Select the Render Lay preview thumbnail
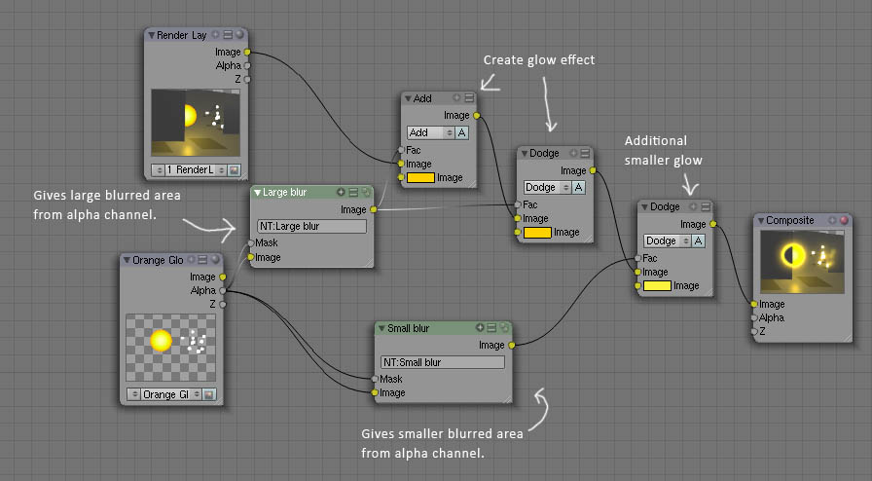872x481 pixels. click(x=196, y=123)
